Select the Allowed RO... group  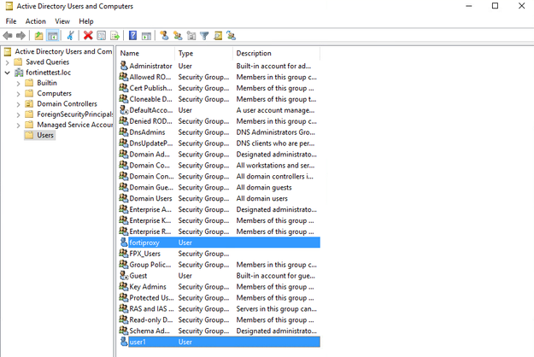(x=150, y=77)
